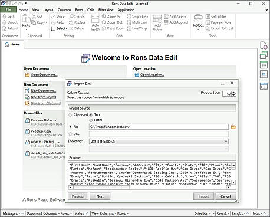Screen dimensions: 270x217
Task: Click the New Document... link
Action: pyautogui.click(x=43, y=91)
